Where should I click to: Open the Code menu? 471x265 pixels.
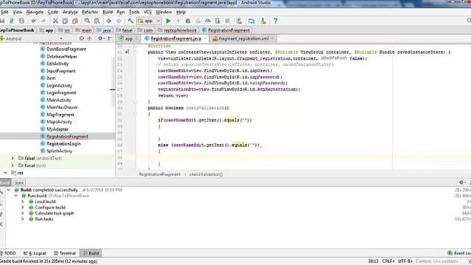click(x=53, y=12)
